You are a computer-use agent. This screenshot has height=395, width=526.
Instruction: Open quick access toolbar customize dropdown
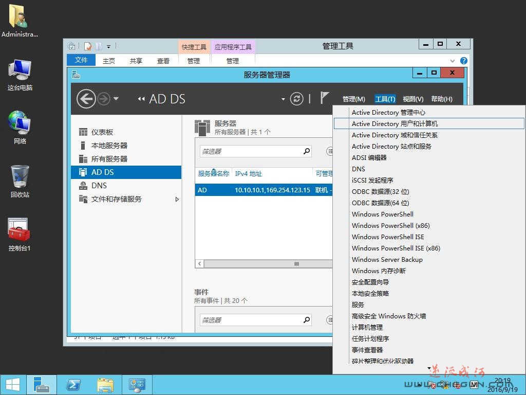click(x=108, y=46)
